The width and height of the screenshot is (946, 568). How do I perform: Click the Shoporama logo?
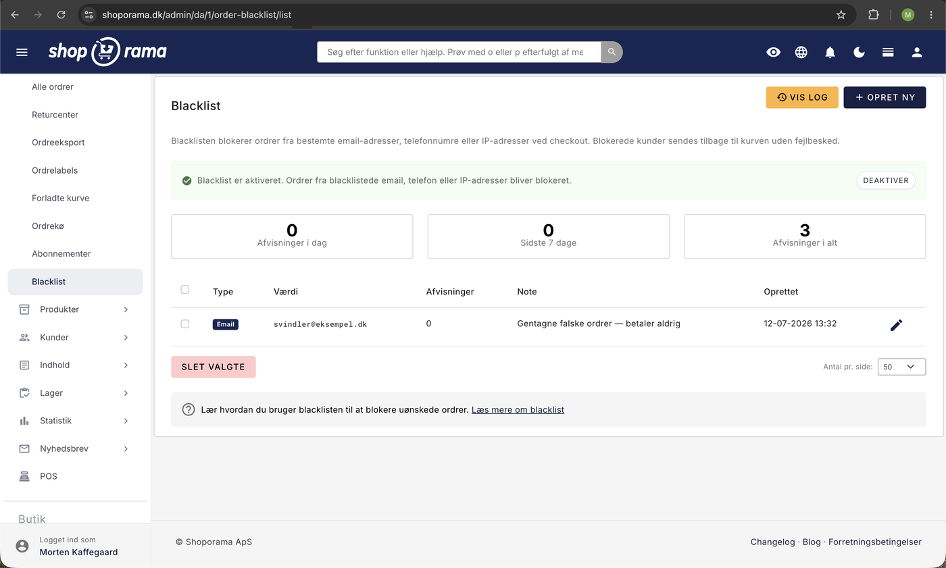click(x=107, y=52)
